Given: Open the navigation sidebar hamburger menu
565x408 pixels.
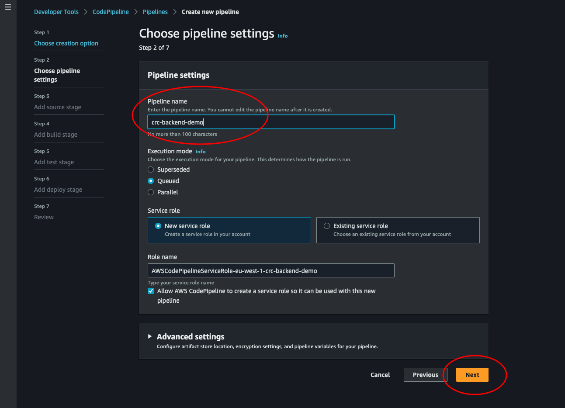Looking at the screenshot, I should coord(7,7).
